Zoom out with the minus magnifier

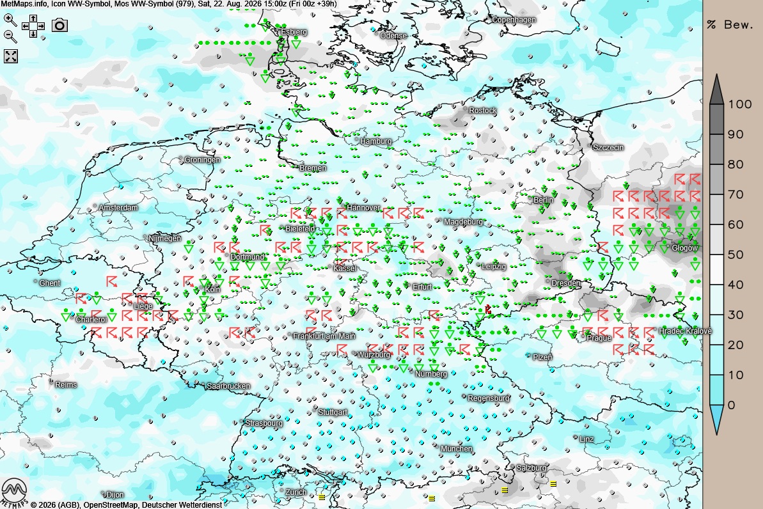pyautogui.click(x=10, y=36)
